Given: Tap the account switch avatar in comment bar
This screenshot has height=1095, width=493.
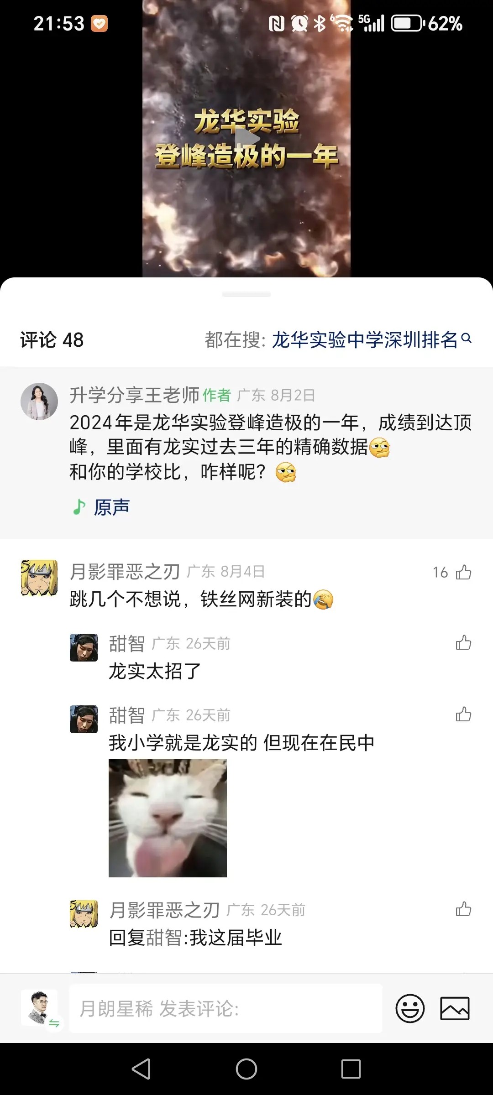Looking at the screenshot, I should [x=40, y=1008].
